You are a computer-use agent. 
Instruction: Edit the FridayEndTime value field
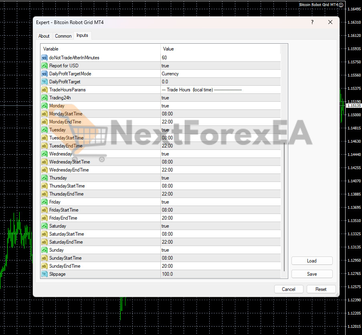pos(220,218)
